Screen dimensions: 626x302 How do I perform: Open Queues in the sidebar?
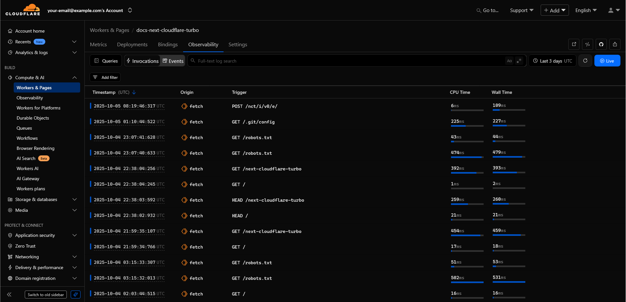[x=24, y=128]
